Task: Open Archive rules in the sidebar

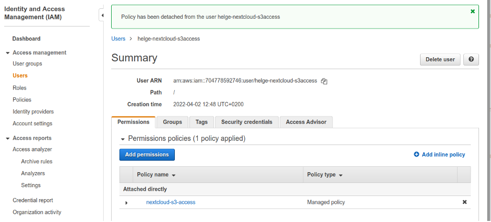Action: coord(37,162)
